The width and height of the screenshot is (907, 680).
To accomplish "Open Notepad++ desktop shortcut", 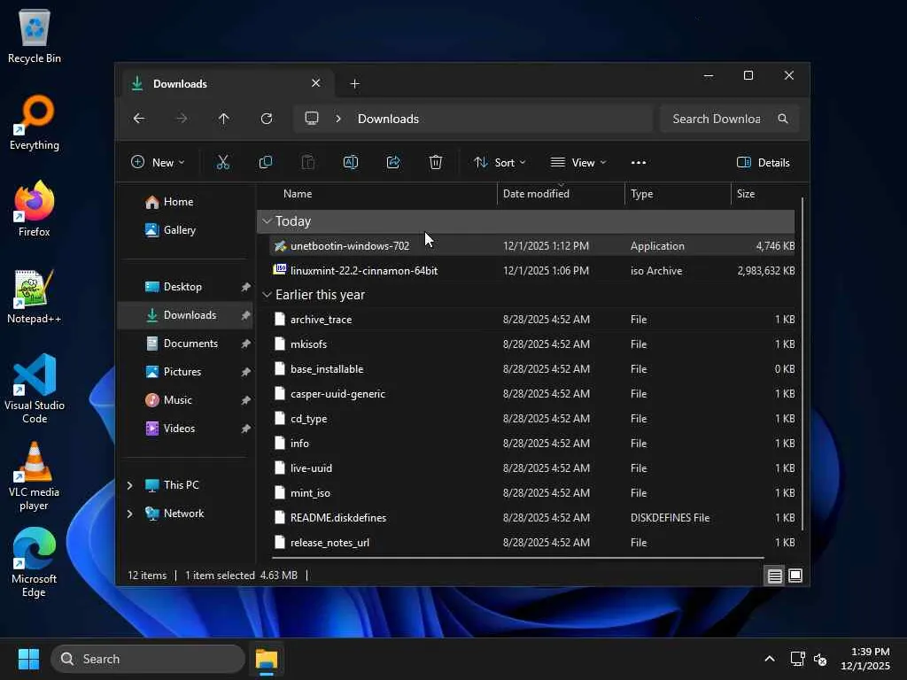I will 35,296.
